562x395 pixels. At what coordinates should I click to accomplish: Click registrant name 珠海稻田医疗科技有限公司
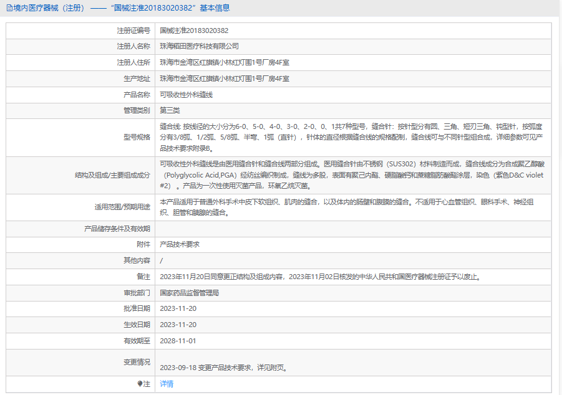point(199,47)
